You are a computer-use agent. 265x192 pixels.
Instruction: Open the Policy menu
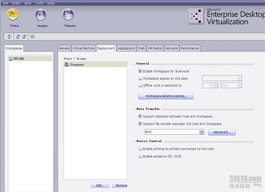tap(16, 3)
